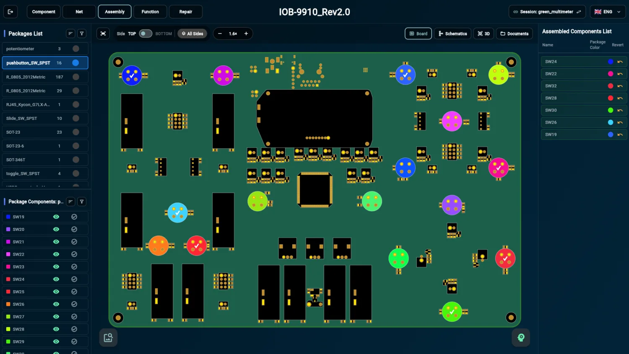This screenshot has width=629, height=354.
Task: Revert assembled component SW19
Action: coord(620,134)
